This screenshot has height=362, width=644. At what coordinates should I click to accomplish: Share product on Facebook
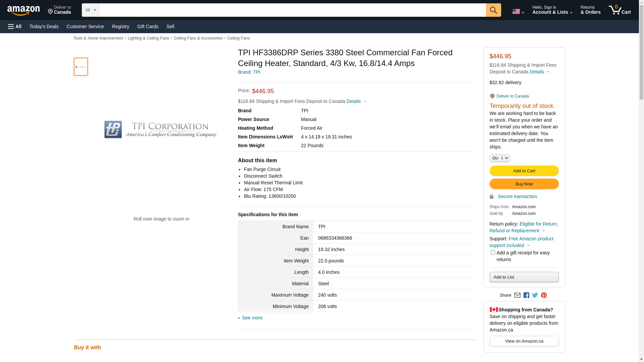(526, 295)
